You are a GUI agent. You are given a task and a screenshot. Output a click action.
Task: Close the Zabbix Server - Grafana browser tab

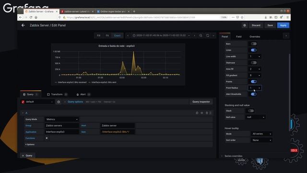pyautogui.click(x=57, y=12)
